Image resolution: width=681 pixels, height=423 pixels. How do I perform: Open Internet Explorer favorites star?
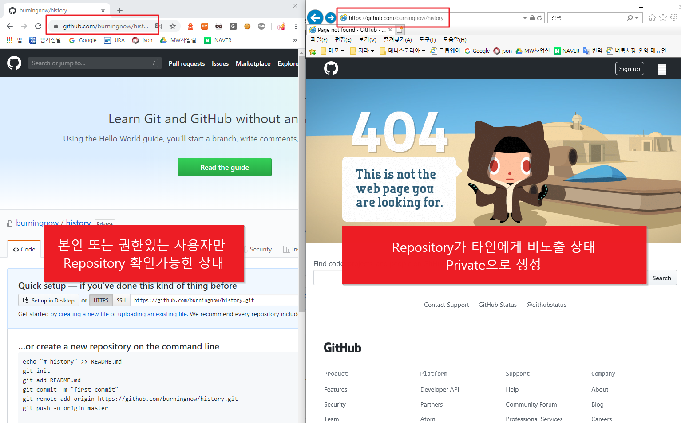tap(663, 17)
